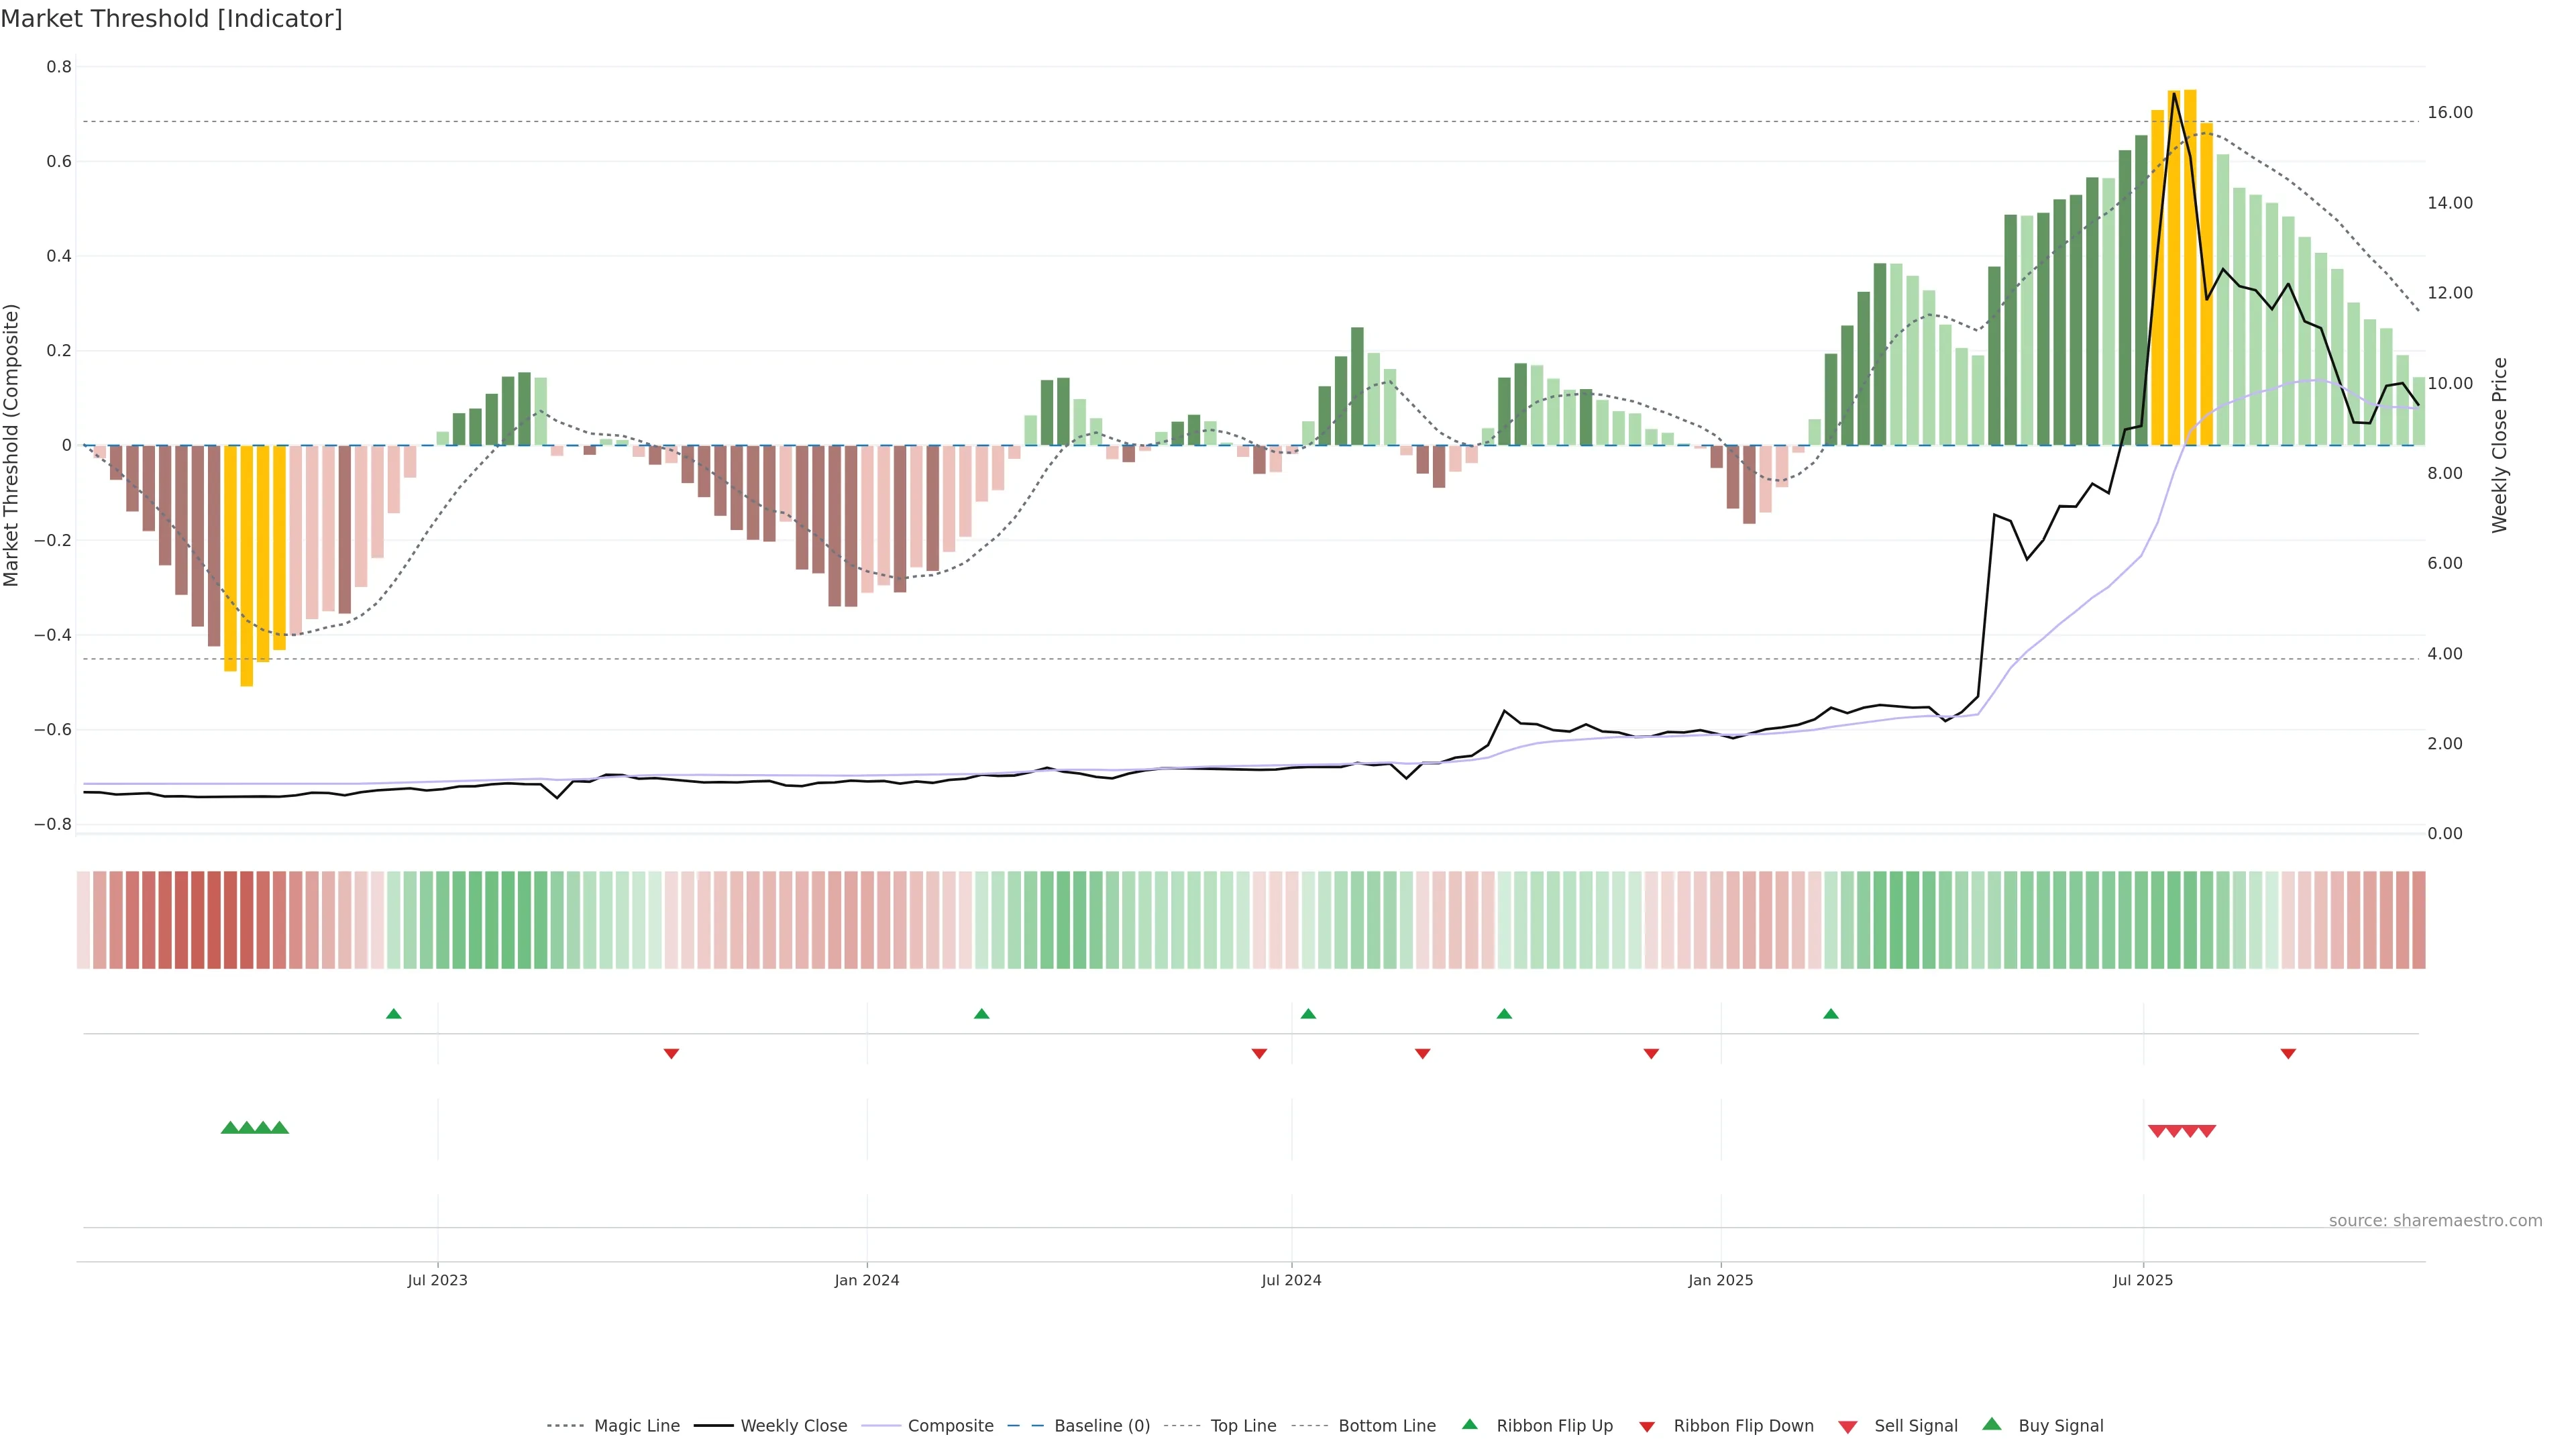Click the darkest red ribbon cell at left

coord(214,919)
